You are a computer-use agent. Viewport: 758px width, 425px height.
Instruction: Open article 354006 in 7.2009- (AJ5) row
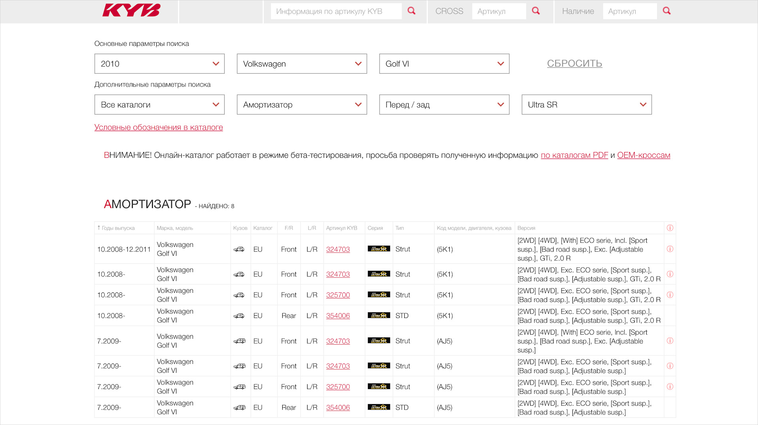pos(338,408)
